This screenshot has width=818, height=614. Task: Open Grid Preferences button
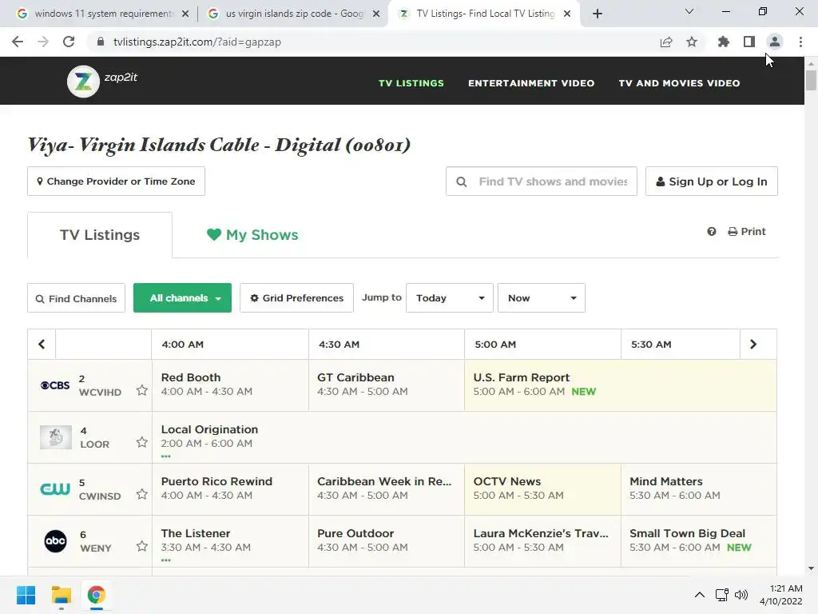coord(297,298)
